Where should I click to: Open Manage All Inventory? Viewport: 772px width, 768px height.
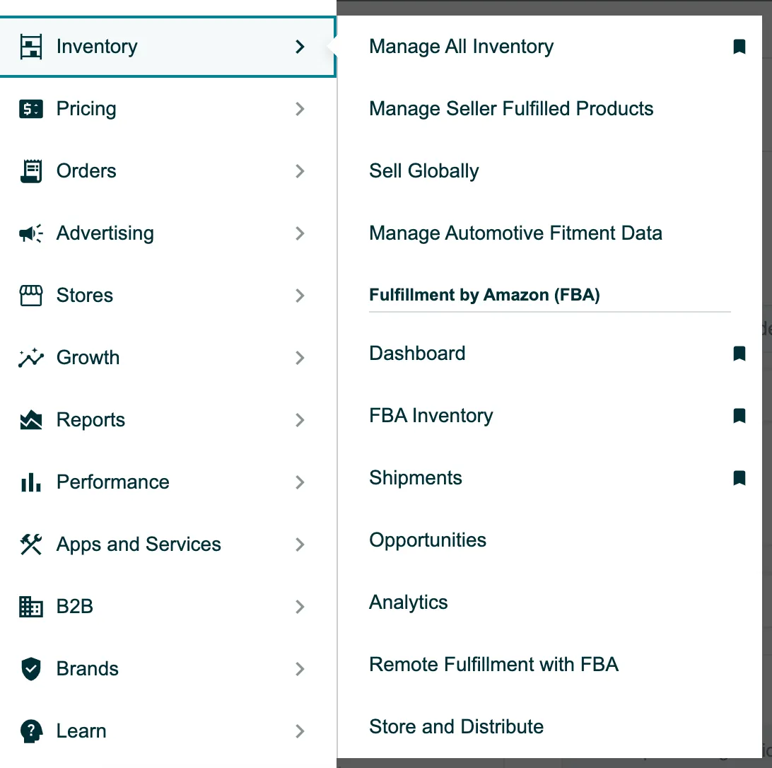(462, 47)
